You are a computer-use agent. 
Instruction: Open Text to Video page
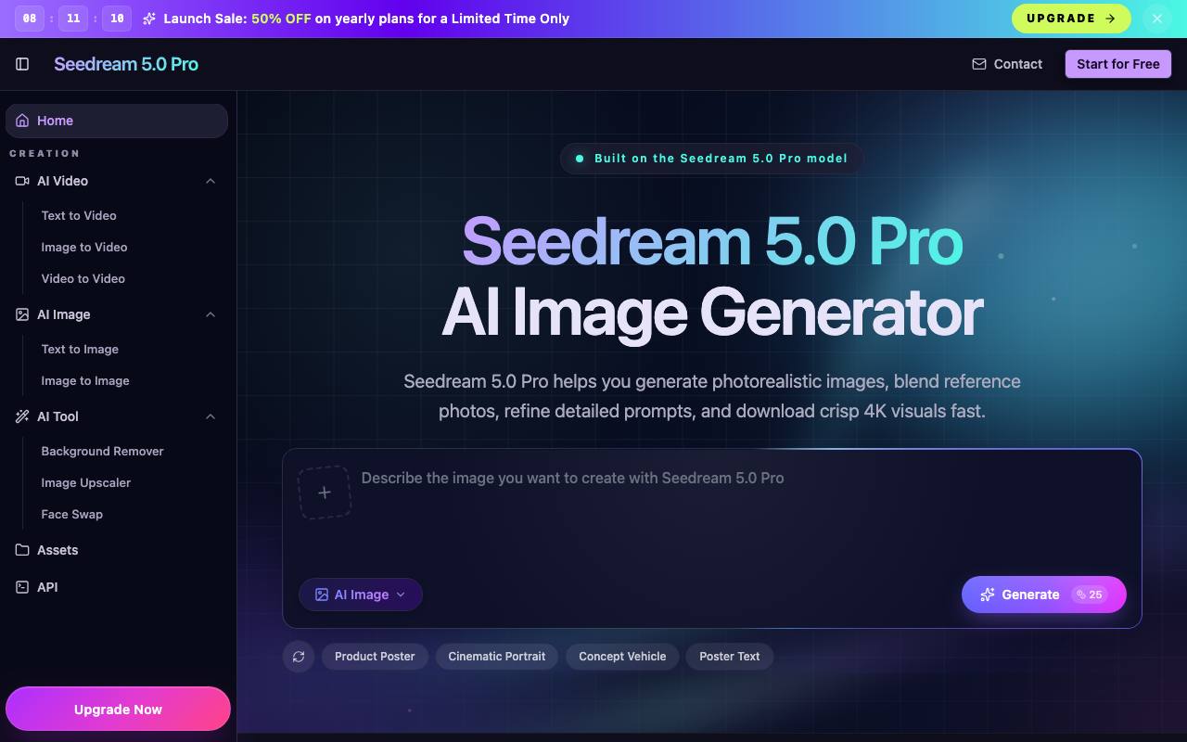(79, 215)
